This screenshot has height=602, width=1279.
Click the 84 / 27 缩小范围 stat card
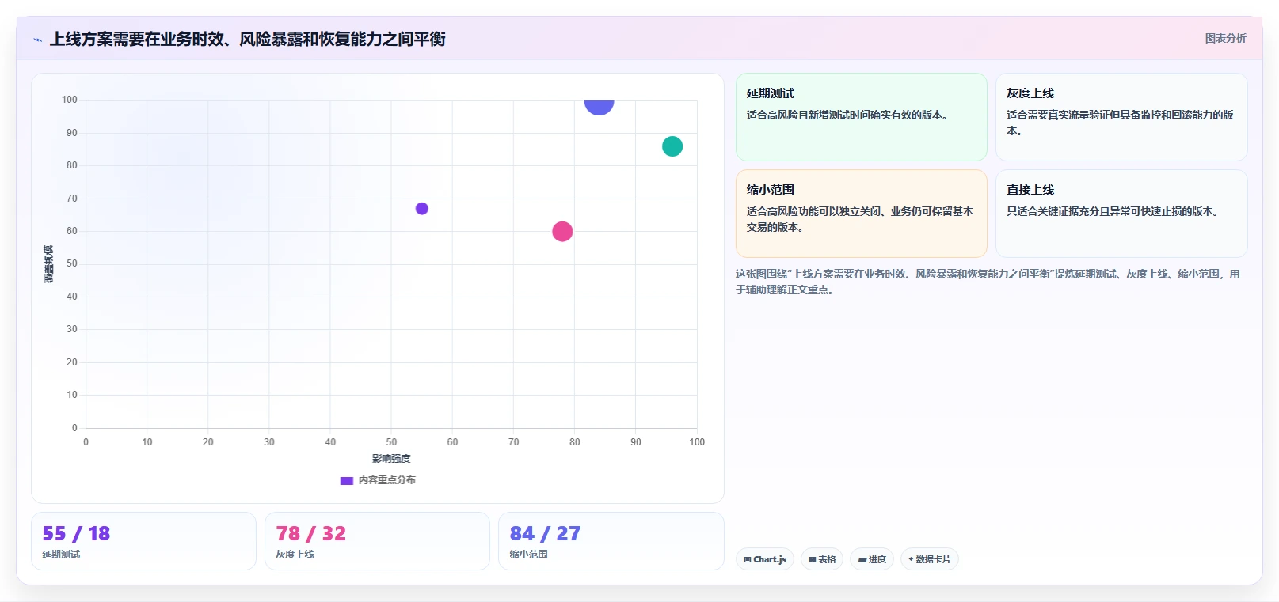click(611, 541)
